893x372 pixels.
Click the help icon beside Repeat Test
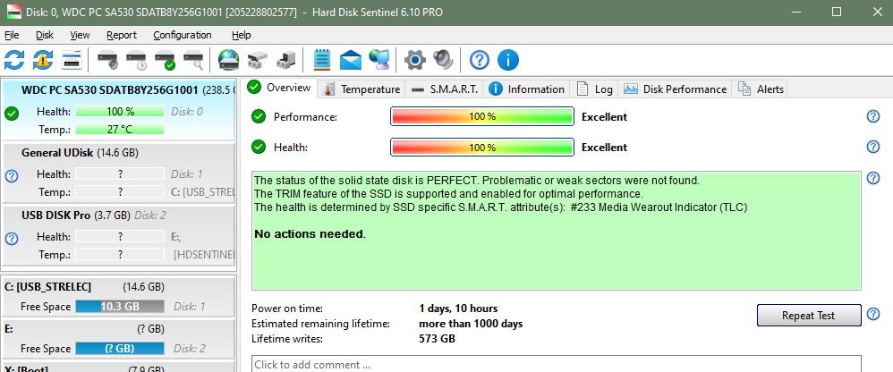tap(873, 314)
